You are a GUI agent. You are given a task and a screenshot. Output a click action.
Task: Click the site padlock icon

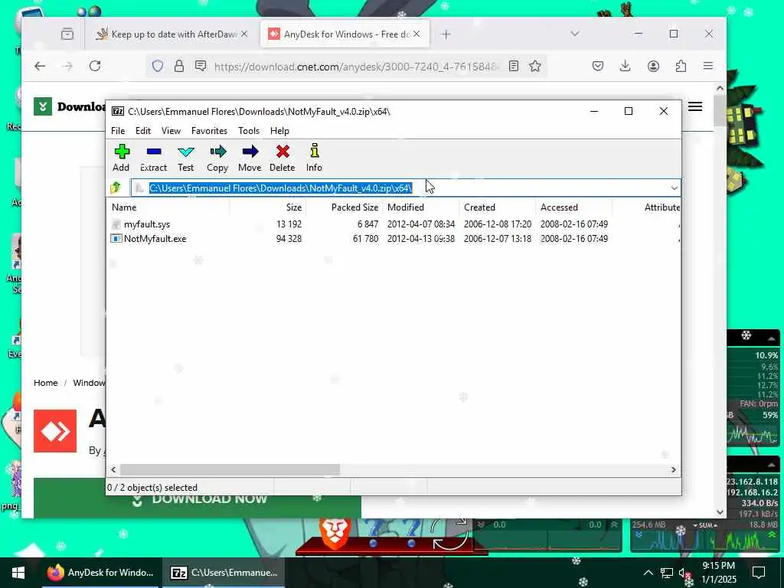[x=179, y=66]
